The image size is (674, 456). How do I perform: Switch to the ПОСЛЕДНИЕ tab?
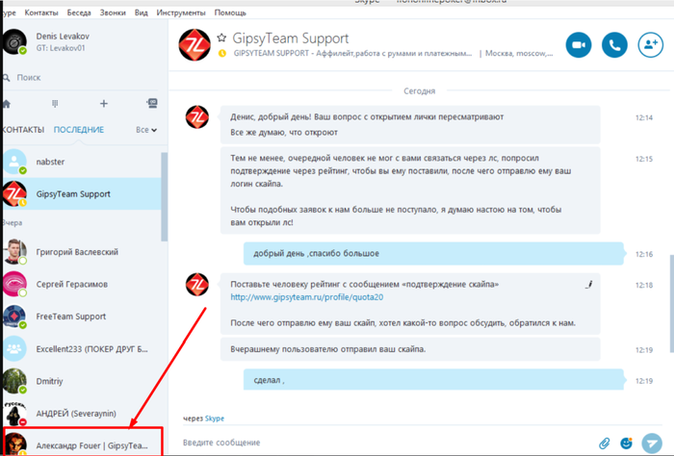coord(79,130)
